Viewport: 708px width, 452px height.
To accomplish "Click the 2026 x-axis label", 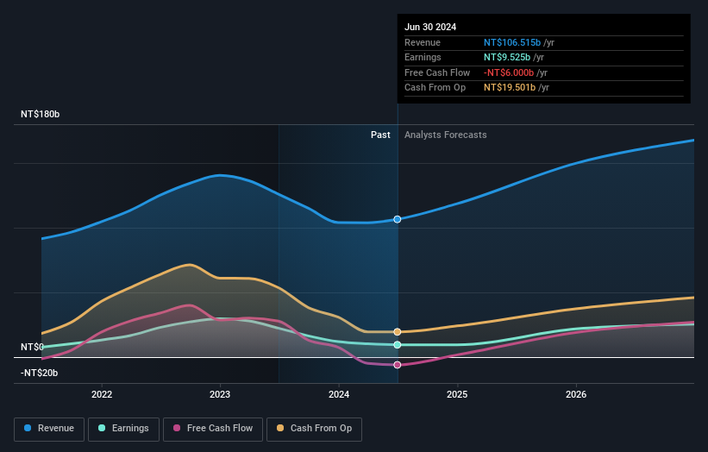I will tap(576, 394).
